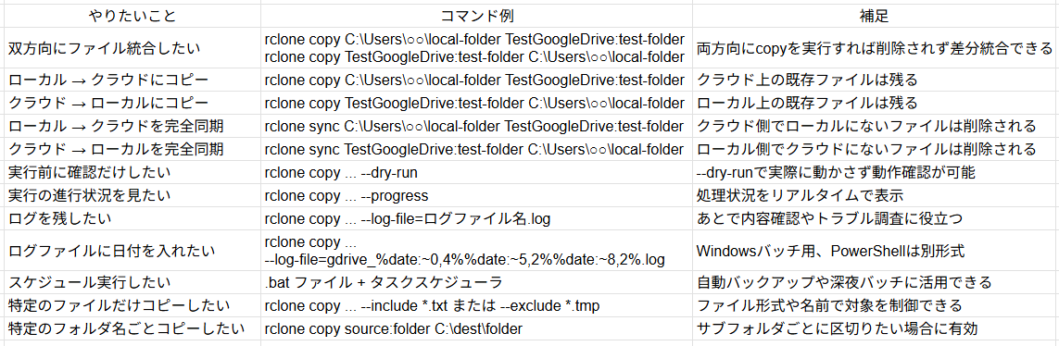
Task: Click the note 両方向にcopyを実行すれば削除されず差分統合できる
Action: pos(875,47)
